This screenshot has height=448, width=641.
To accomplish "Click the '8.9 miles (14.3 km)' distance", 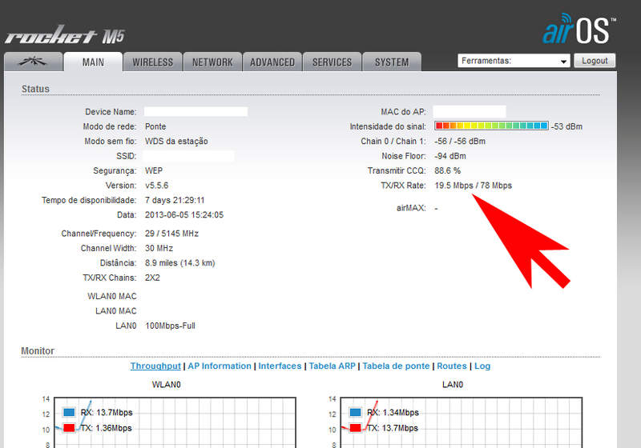I will click(179, 262).
